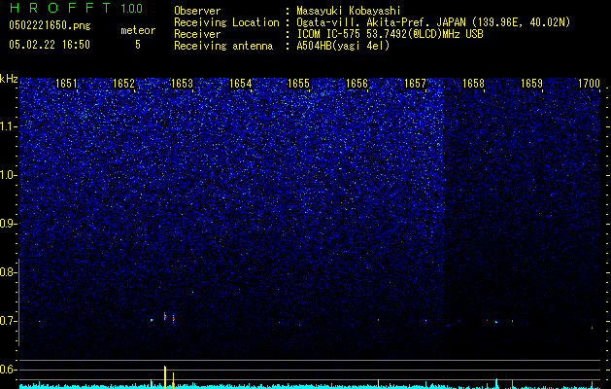Click the 1659 time marker
This screenshot has height=389, width=611.
coord(532,84)
